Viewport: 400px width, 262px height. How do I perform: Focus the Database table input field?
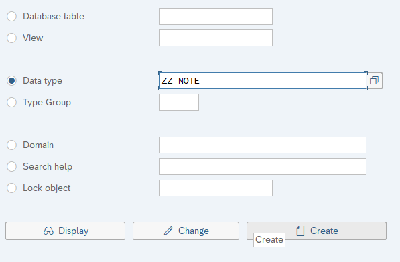[x=216, y=16]
